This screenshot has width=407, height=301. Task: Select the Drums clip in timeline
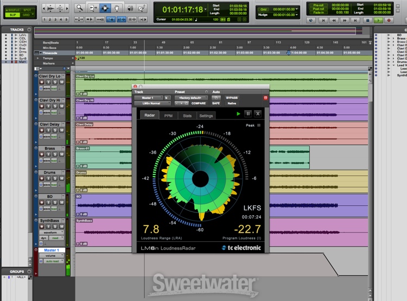coord(221,181)
